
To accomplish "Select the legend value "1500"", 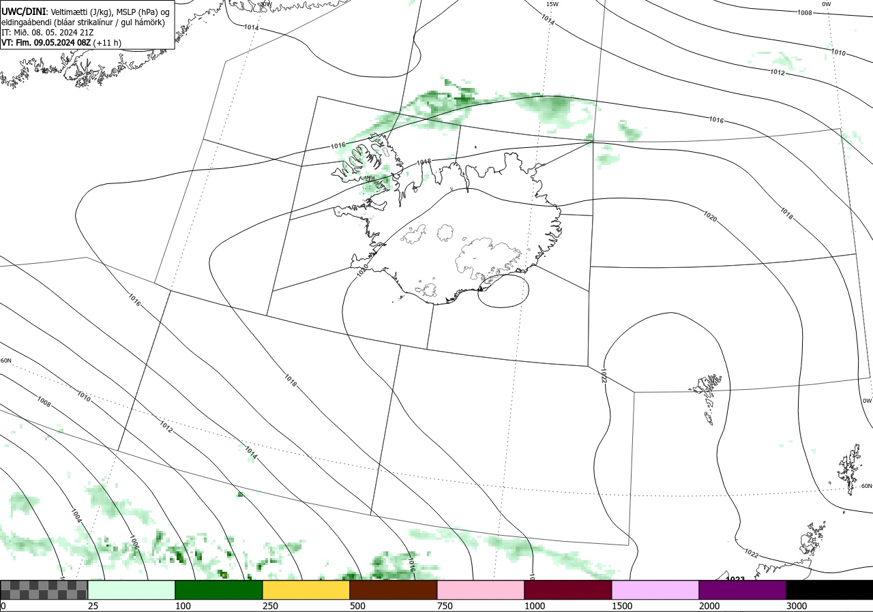I will coord(622,606).
